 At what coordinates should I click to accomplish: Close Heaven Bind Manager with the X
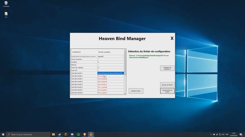(172, 38)
